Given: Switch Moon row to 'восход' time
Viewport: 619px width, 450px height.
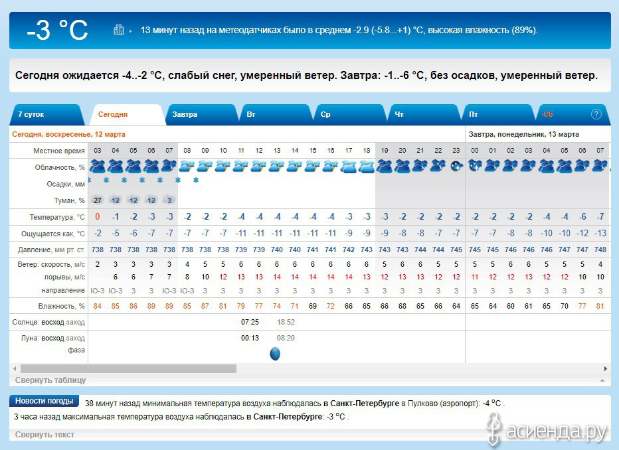Looking at the screenshot, I should [x=52, y=338].
